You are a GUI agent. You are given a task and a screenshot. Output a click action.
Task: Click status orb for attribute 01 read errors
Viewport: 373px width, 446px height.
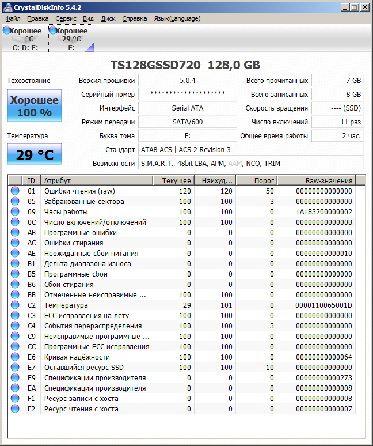tap(15, 191)
